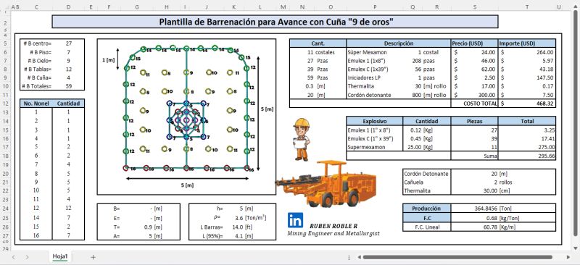Click the "Importe (USD)" header cell
This screenshot has width=580, height=265.
(x=527, y=43)
